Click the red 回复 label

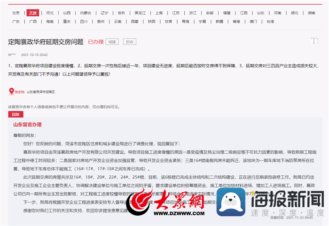click(16, 114)
